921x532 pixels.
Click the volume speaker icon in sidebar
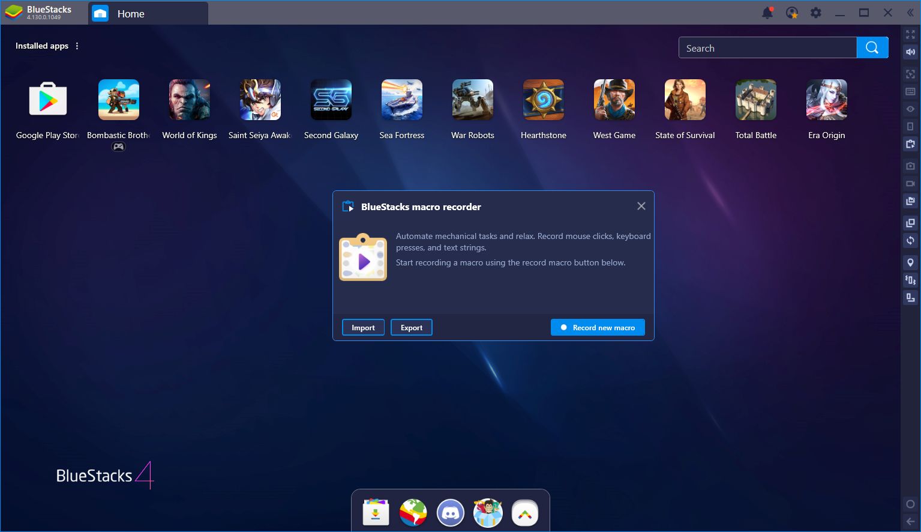coord(910,52)
